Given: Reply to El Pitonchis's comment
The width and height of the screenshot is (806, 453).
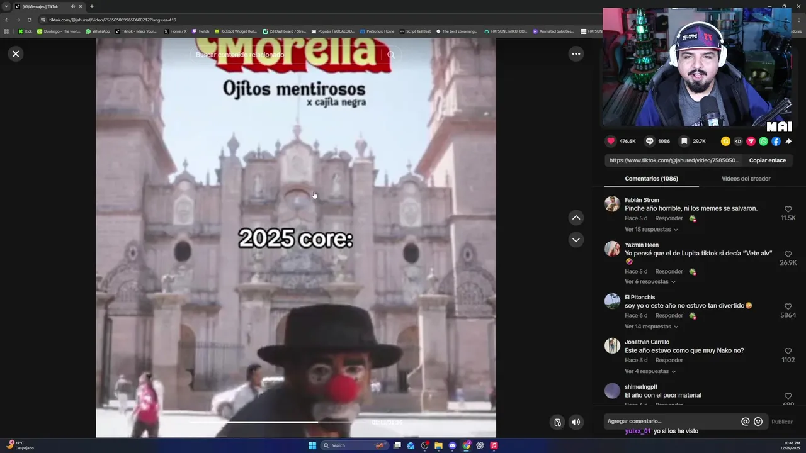Looking at the screenshot, I should [x=669, y=316].
